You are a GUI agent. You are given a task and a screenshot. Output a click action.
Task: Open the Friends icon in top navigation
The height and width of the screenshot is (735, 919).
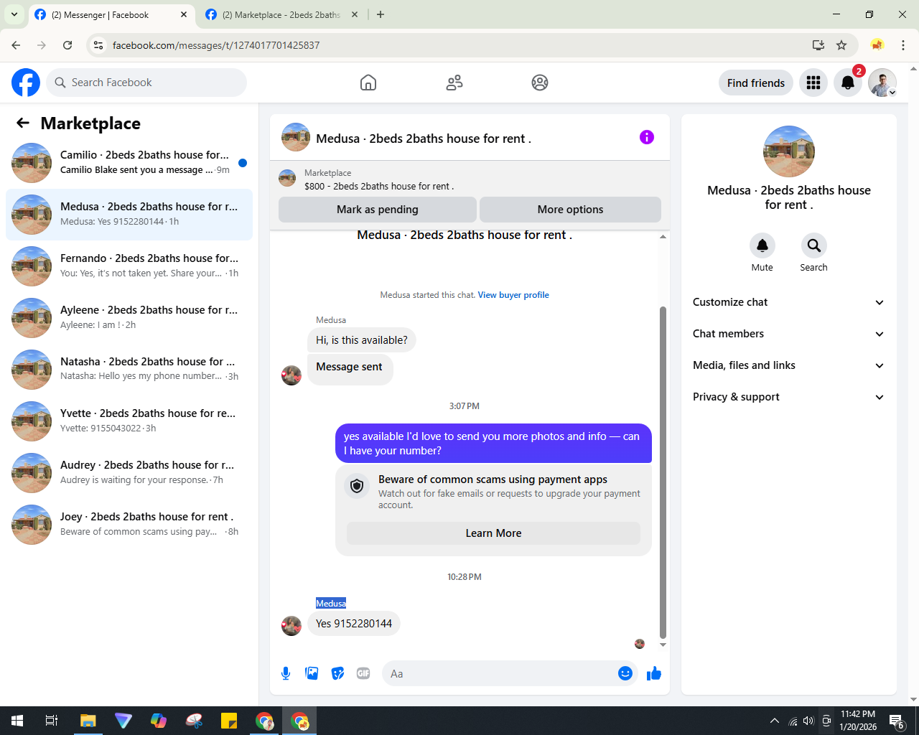tap(454, 83)
